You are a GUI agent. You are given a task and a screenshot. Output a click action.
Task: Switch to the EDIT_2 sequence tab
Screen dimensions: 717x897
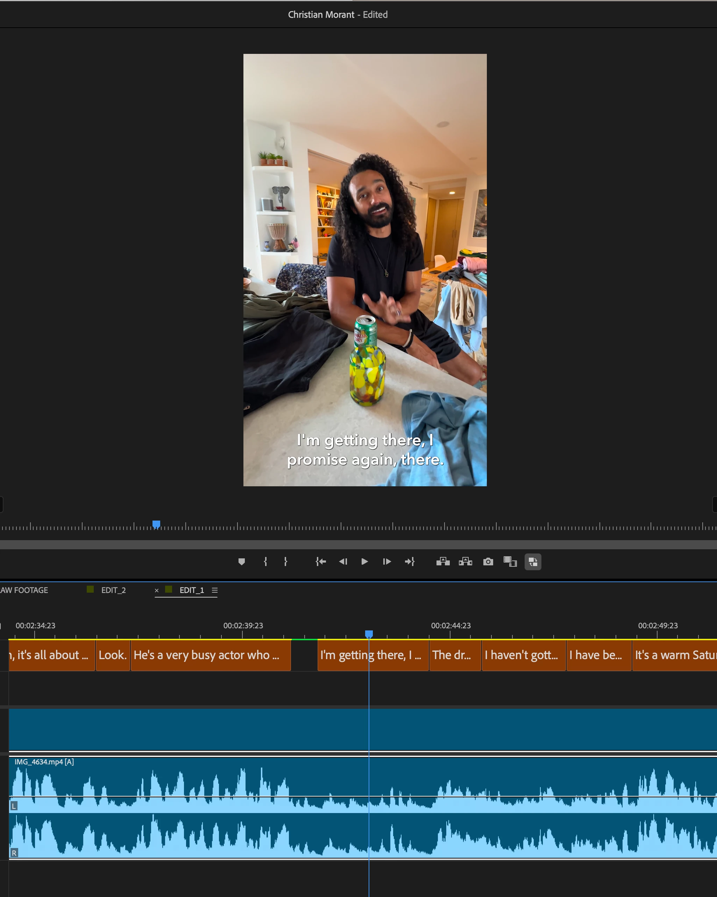tap(113, 590)
